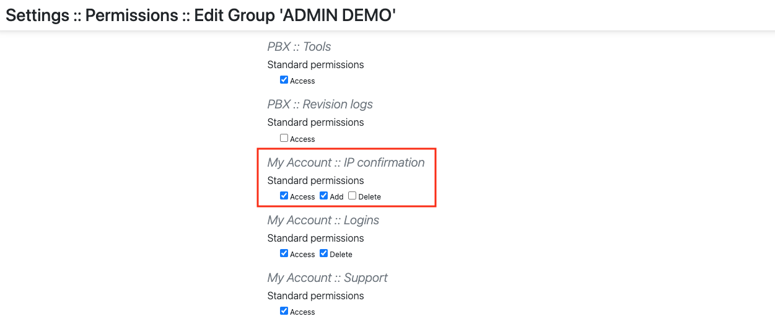Uncheck Access checkbox under PBX :: Tools
Viewport: 775px width, 329px height.
point(284,80)
